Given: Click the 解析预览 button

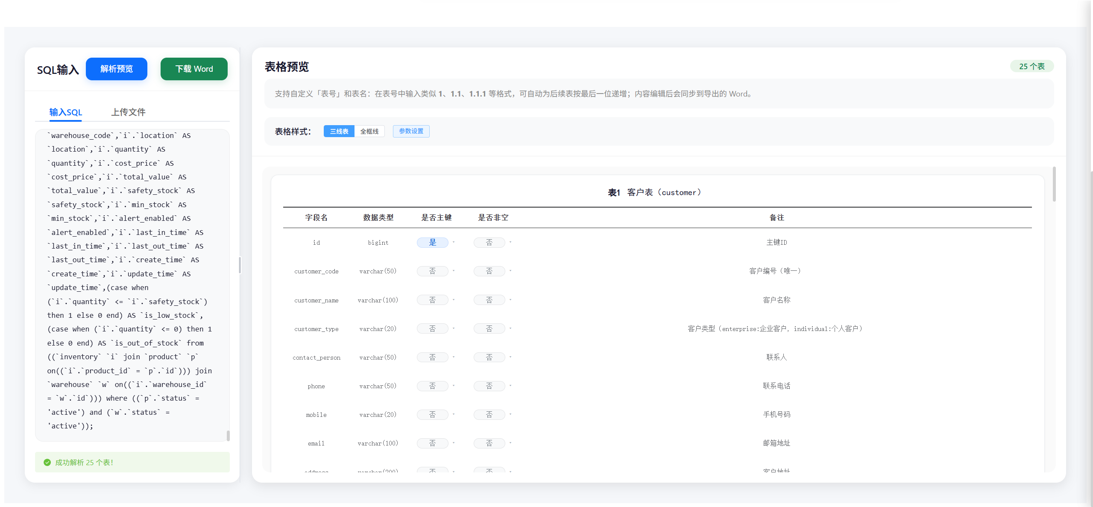Looking at the screenshot, I should coord(116,69).
